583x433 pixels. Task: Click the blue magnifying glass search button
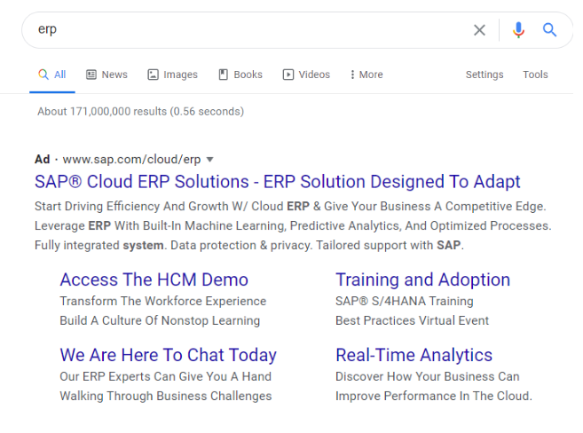coord(550,30)
